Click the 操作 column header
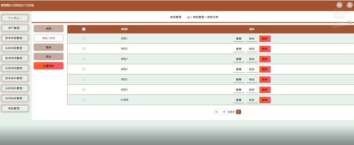The height and width of the screenshot is (145, 354). tap(252, 29)
